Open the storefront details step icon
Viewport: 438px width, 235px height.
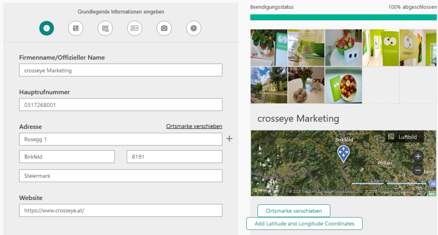[105, 28]
